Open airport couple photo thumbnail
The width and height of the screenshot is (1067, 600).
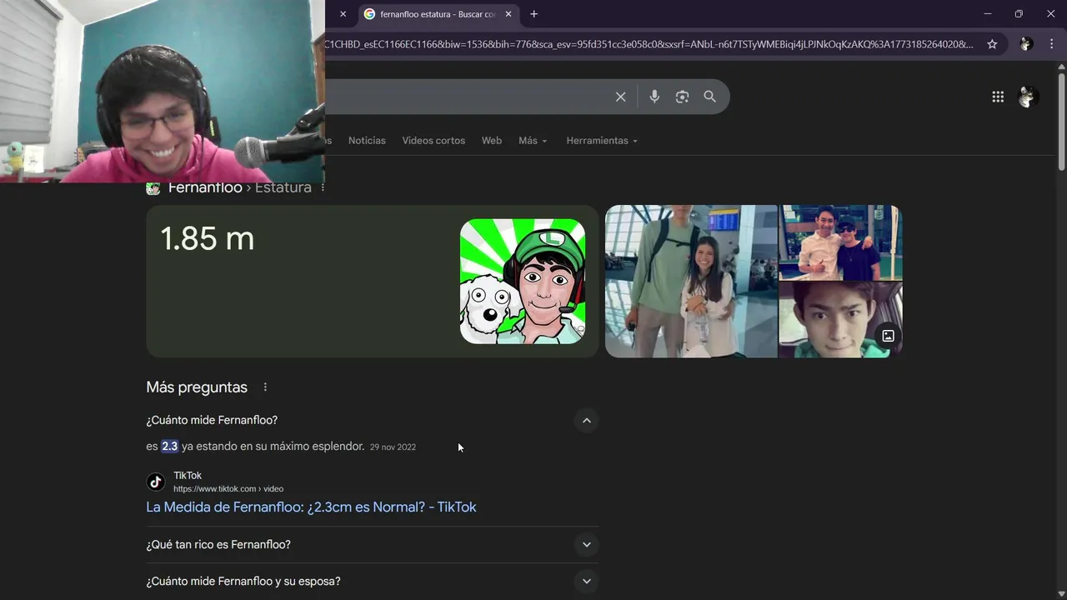[x=691, y=282]
